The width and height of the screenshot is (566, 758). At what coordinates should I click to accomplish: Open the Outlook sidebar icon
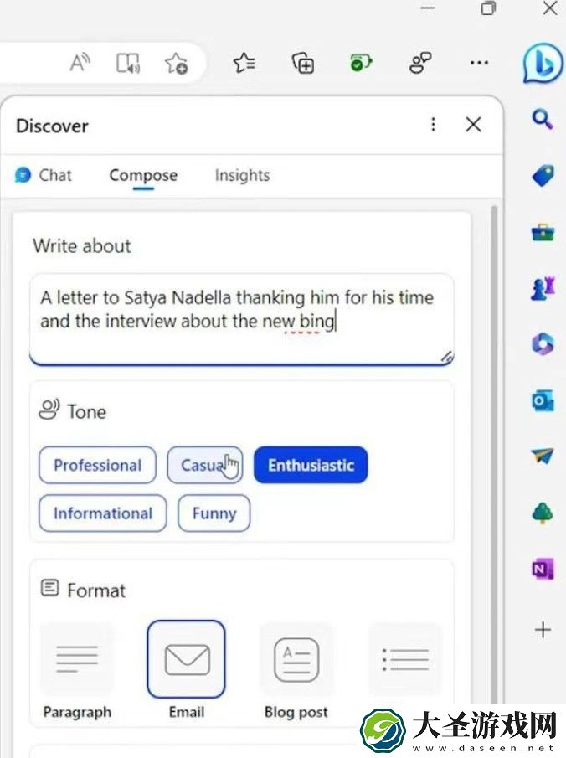pyautogui.click(x=543, y=400)
